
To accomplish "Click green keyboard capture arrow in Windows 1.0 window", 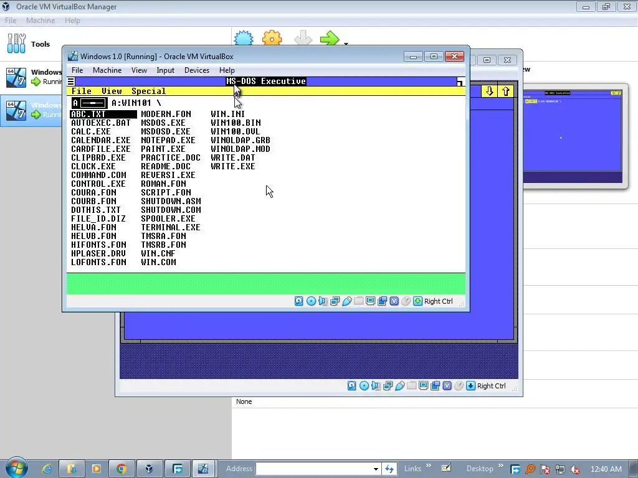I will [x=417, y=301].
